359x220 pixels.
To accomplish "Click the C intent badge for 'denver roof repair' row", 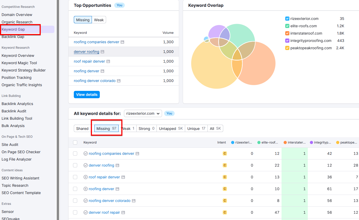I will (x=225, y=212).
